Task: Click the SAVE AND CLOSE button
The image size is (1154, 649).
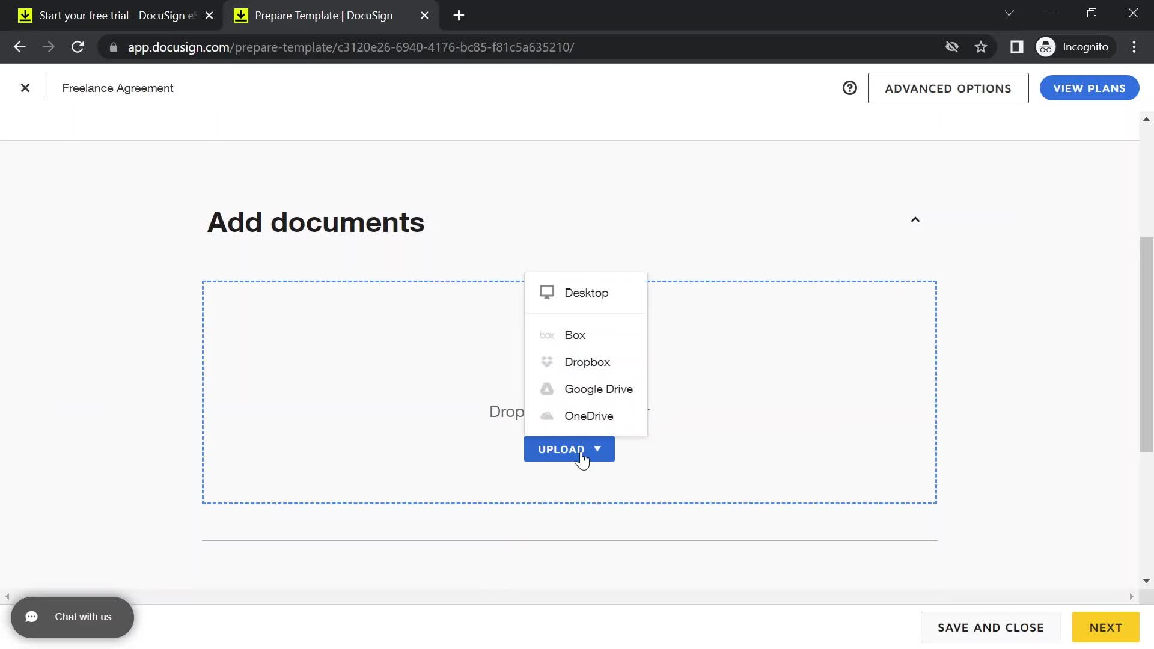Action: (991, 627)
